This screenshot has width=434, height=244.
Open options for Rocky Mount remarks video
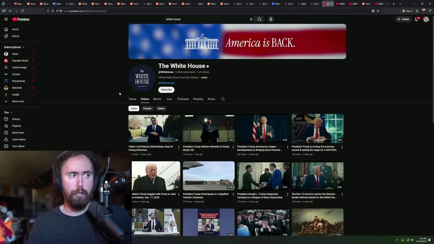coord(233,147)
